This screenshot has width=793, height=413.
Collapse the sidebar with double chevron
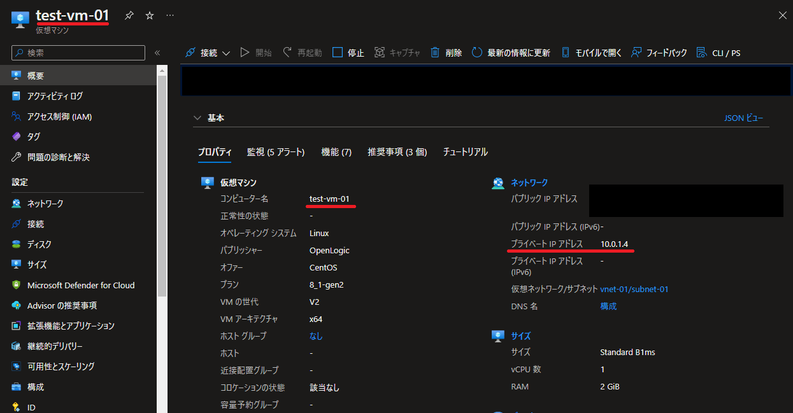pos(157,53)
